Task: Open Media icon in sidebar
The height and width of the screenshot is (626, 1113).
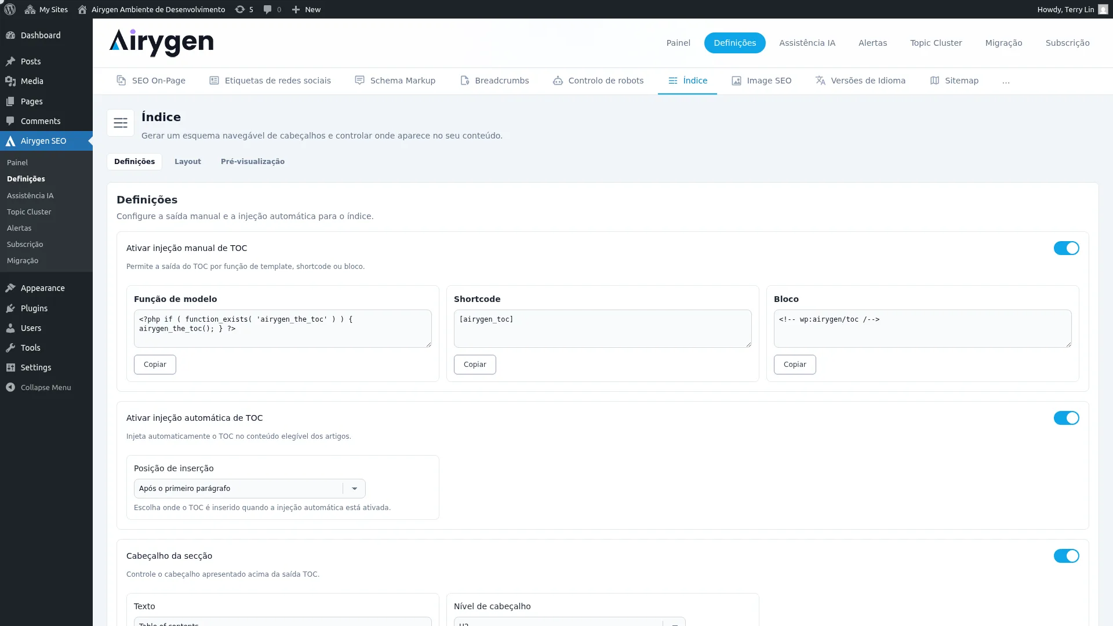Action: [10, 81]
